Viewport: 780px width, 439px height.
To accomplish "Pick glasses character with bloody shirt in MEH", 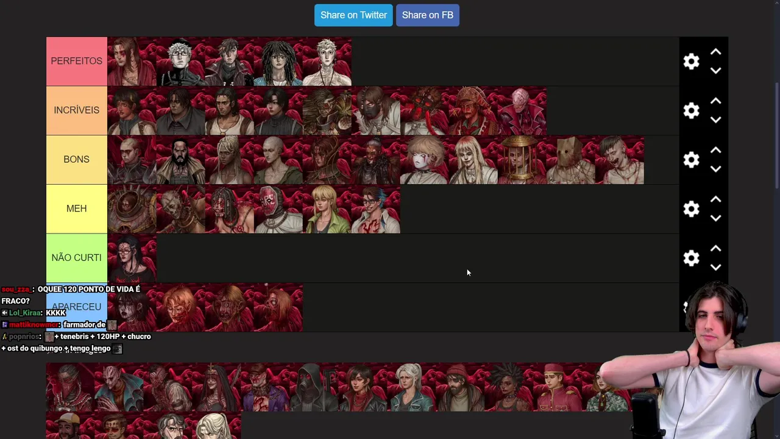I will point(375,209).
